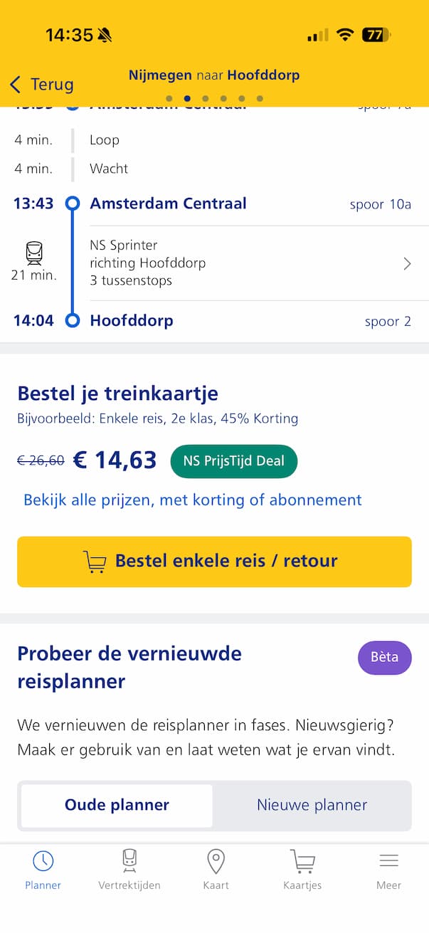
Task: Tap the cart icon inside the order button
Action: 95,562
